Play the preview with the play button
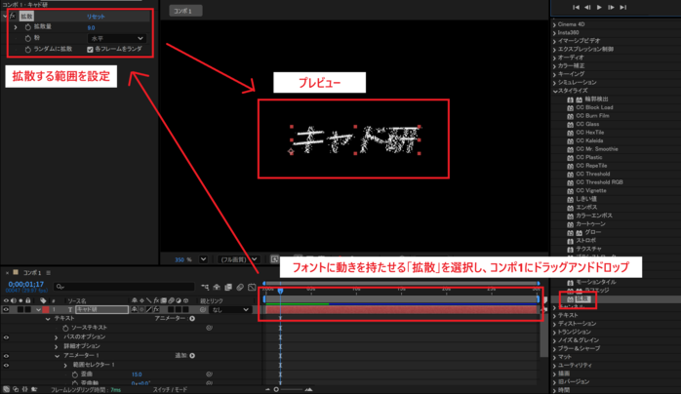 [599, 7]
